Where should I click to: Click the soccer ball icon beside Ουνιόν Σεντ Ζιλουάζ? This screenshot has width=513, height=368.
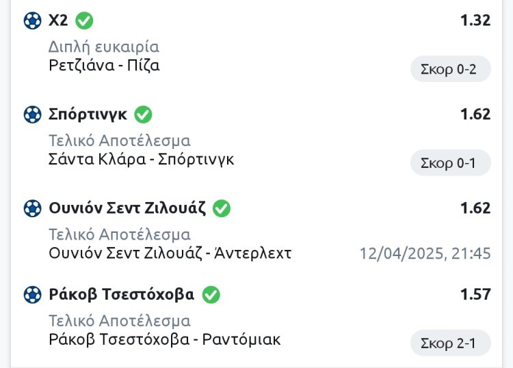pyautogui.click(x=32, y=208)
